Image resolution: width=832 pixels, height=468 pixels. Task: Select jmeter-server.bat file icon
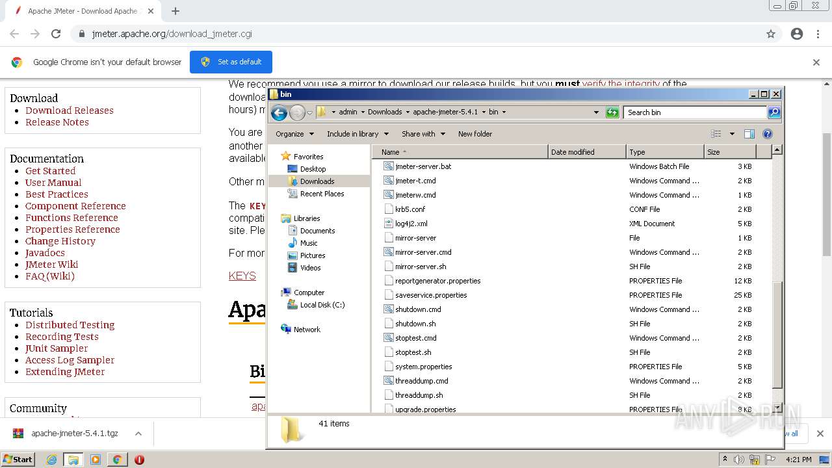(x=389, y=166)
